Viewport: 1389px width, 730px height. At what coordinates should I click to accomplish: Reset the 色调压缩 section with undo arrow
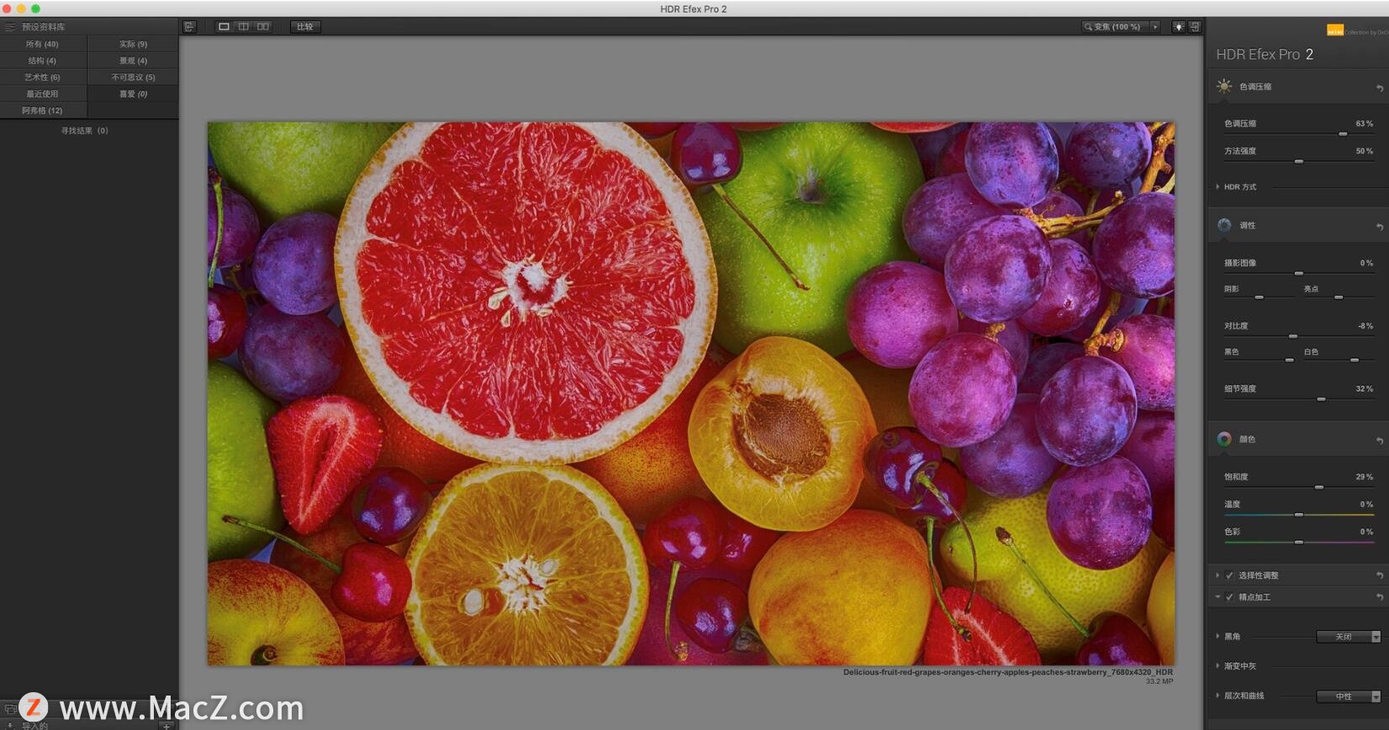(x=1379, y=87)
